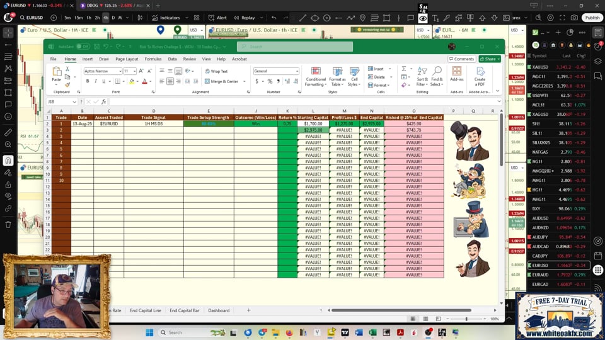Open Merge & Center dropdown arrow
Viewport: 605px width, 340px height.
[245, 81]
